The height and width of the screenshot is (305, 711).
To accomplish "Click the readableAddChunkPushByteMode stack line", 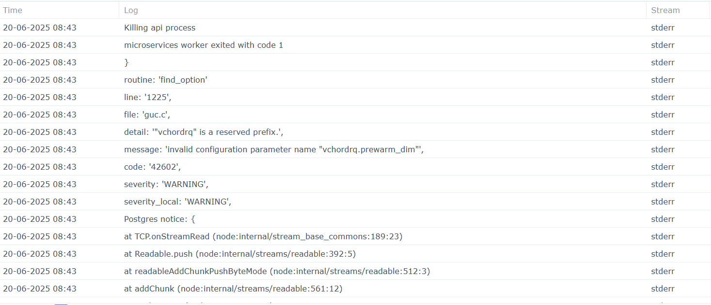I will pyautogui.click(x=277, y=271).
